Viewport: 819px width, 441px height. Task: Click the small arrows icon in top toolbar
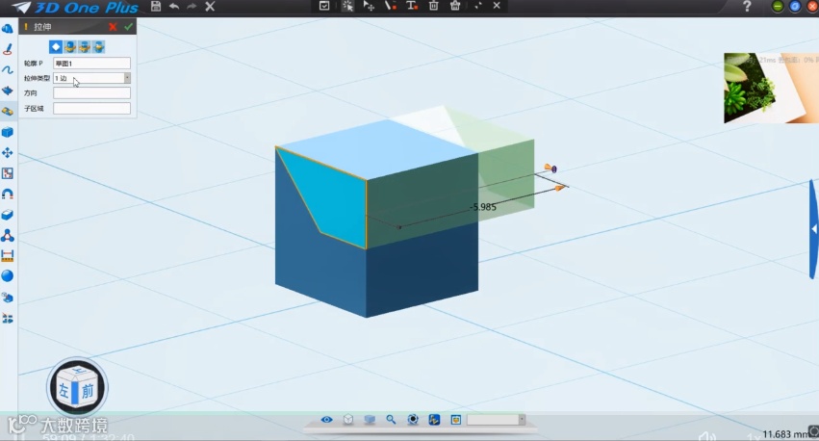[477, 6]
